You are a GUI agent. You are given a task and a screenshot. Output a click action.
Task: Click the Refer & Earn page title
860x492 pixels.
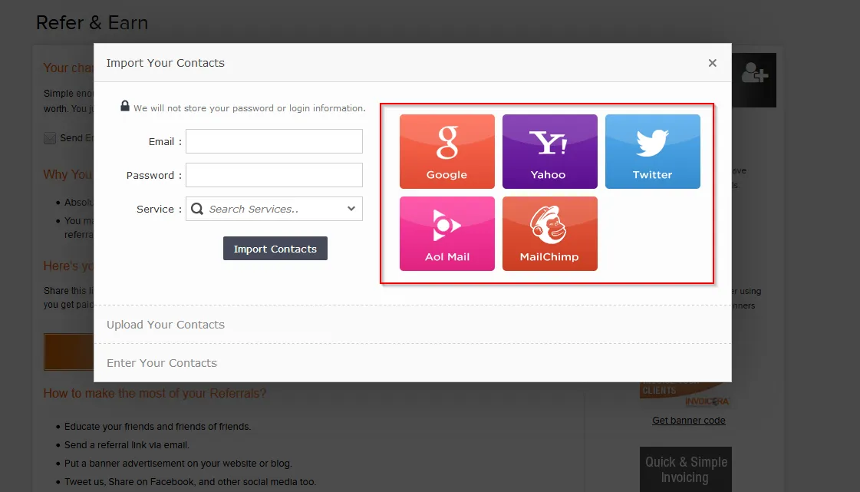pyautogui.click(x=92, y=22)
